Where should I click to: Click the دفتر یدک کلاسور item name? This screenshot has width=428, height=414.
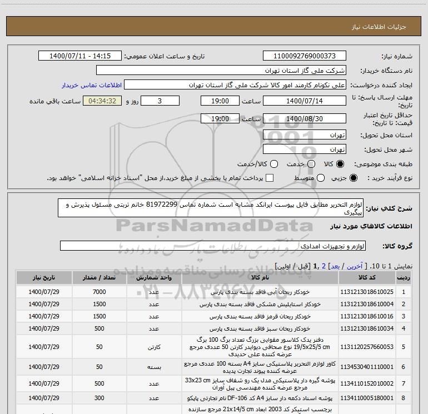[260, 347]
